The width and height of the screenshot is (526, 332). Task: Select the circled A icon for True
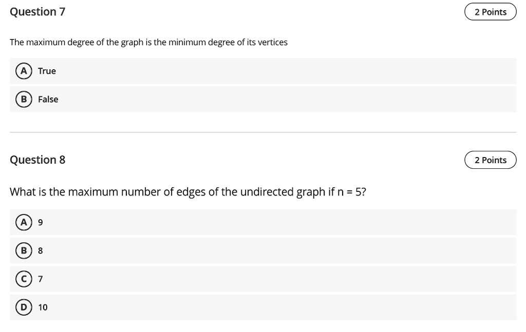[23, 71]
